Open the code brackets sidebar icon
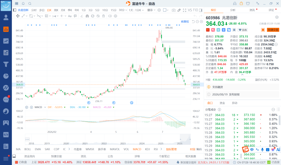Image resolution: width=281 pixels, height=165 pixels. point(6,135)
